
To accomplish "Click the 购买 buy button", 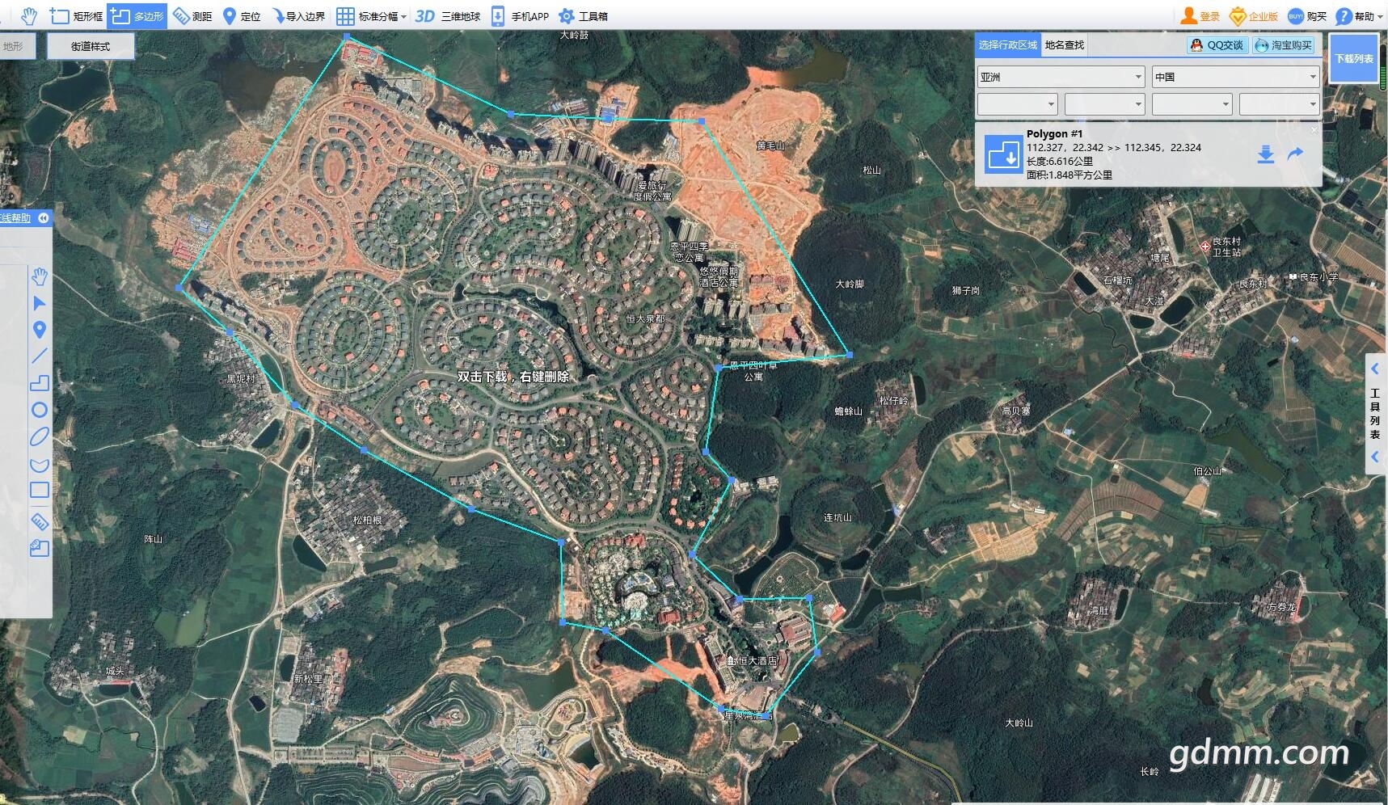I will point(1307,16).
